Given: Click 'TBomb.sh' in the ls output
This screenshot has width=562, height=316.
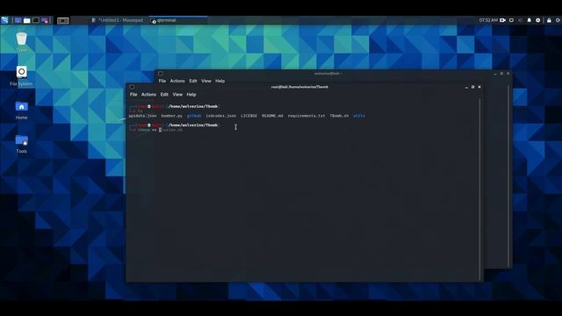Looking at the screenshot, I should (x=339, y=116).
